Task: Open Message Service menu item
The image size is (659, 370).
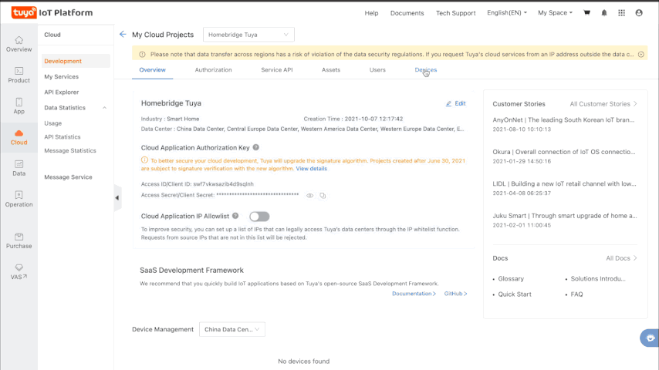Action: pos(68,177)
